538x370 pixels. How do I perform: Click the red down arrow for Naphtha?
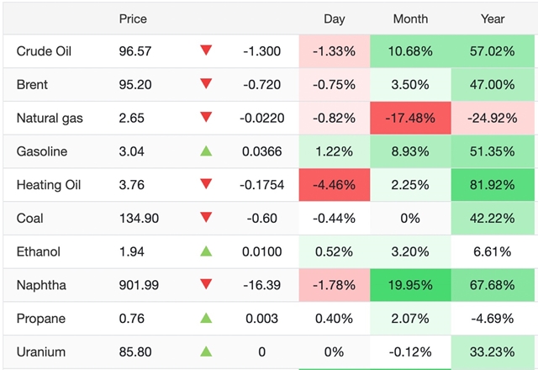[x=206, y=285]
